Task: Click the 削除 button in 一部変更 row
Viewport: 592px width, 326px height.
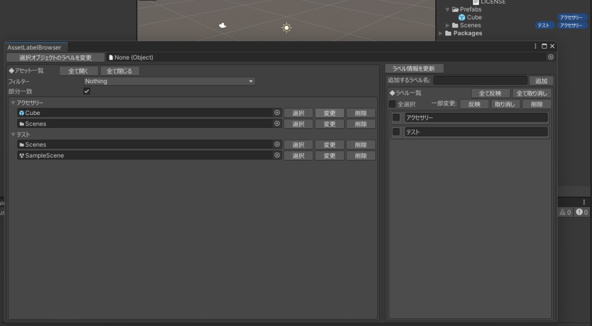Action: (x=536, y=105)
